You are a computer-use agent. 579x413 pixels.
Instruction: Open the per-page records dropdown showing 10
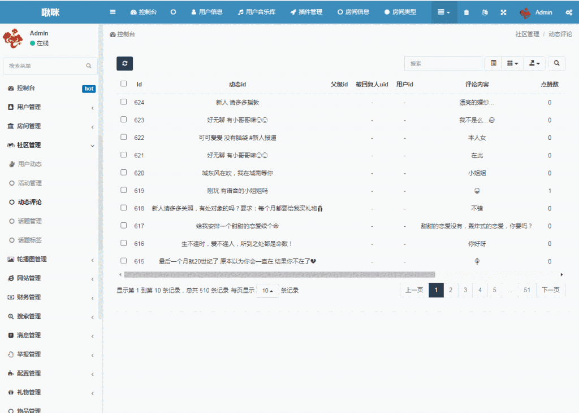click(267, 289)
